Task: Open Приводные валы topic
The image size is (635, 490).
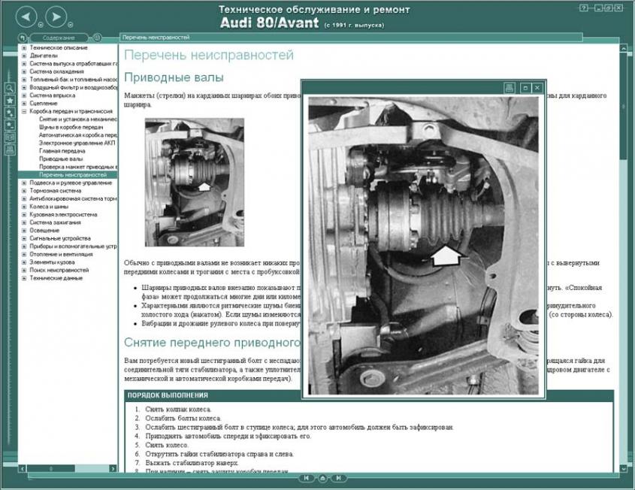Action: (61, 159)
